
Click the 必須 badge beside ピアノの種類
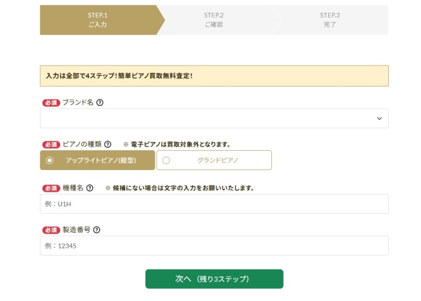pos(51,144)
